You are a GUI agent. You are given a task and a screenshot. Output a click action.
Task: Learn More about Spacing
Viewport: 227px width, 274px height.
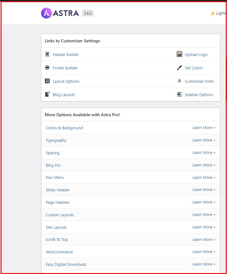(204, 153)
